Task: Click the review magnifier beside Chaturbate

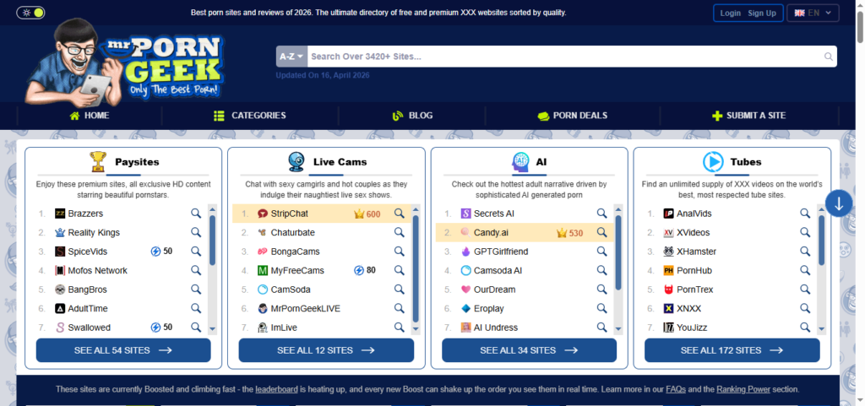Action: (x=399, y=232)
